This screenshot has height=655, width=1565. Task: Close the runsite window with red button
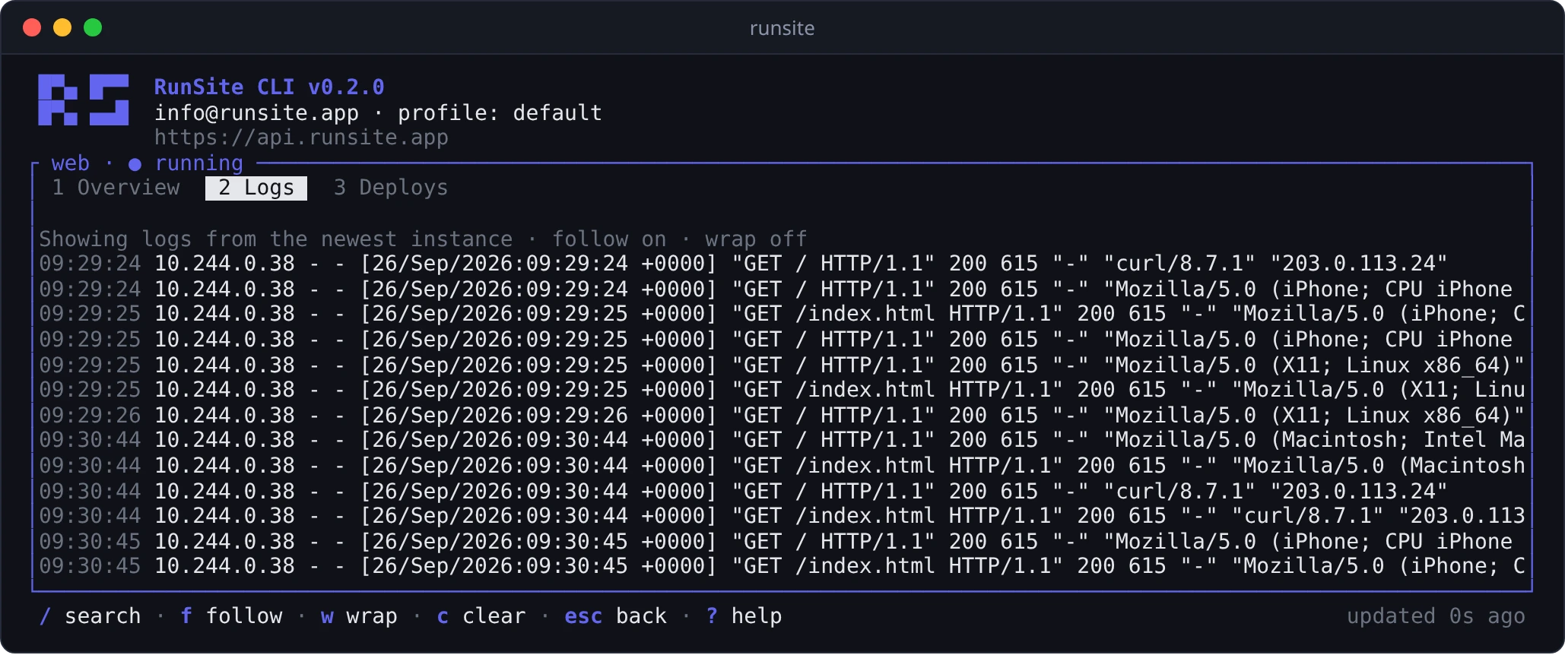click(32, 27)
